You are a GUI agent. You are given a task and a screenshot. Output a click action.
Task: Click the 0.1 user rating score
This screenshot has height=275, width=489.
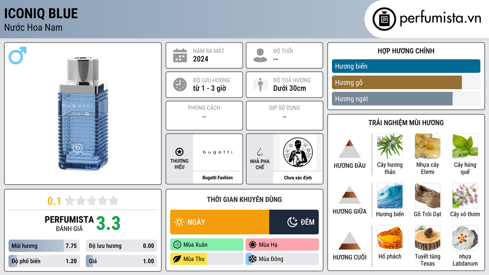coord(54,201)
